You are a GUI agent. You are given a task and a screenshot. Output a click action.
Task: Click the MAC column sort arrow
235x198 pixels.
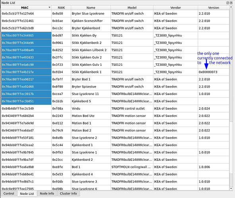49,7
